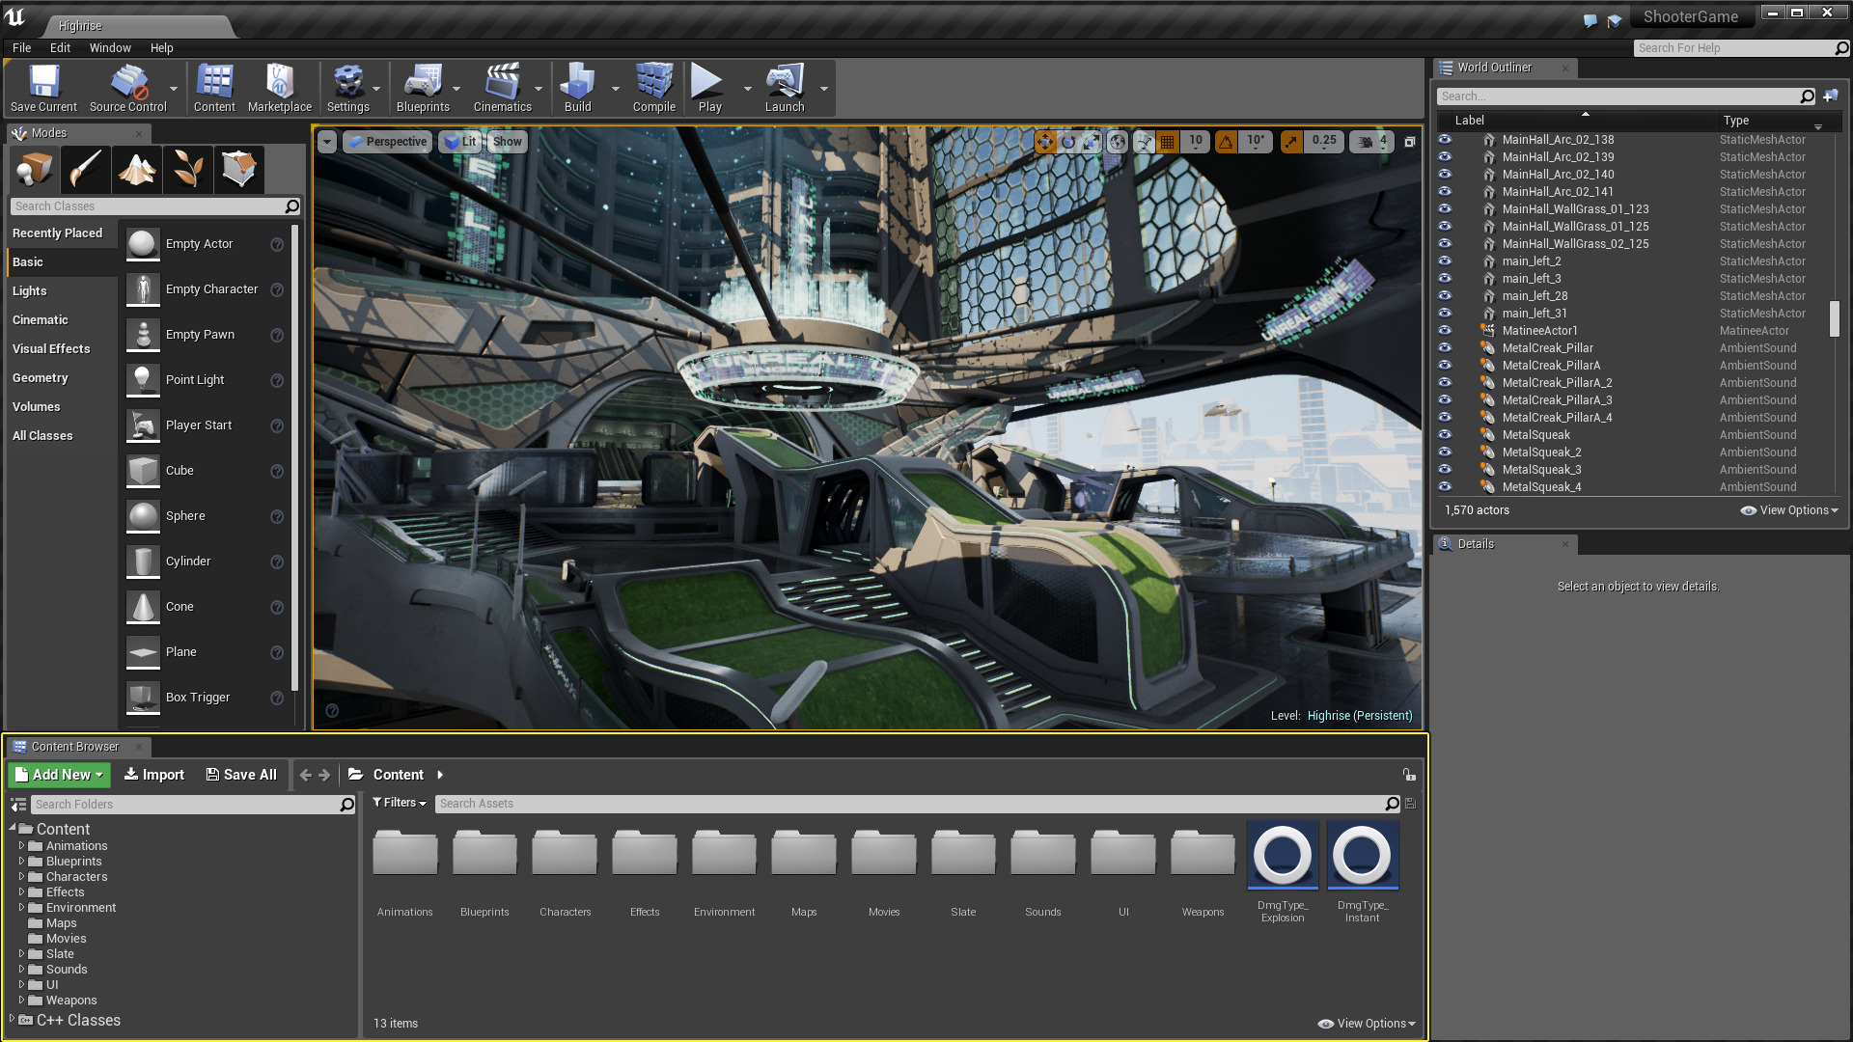1853x1042 pixels.
Task: Select the Landscape mode icon
Action: click(137, 170)
